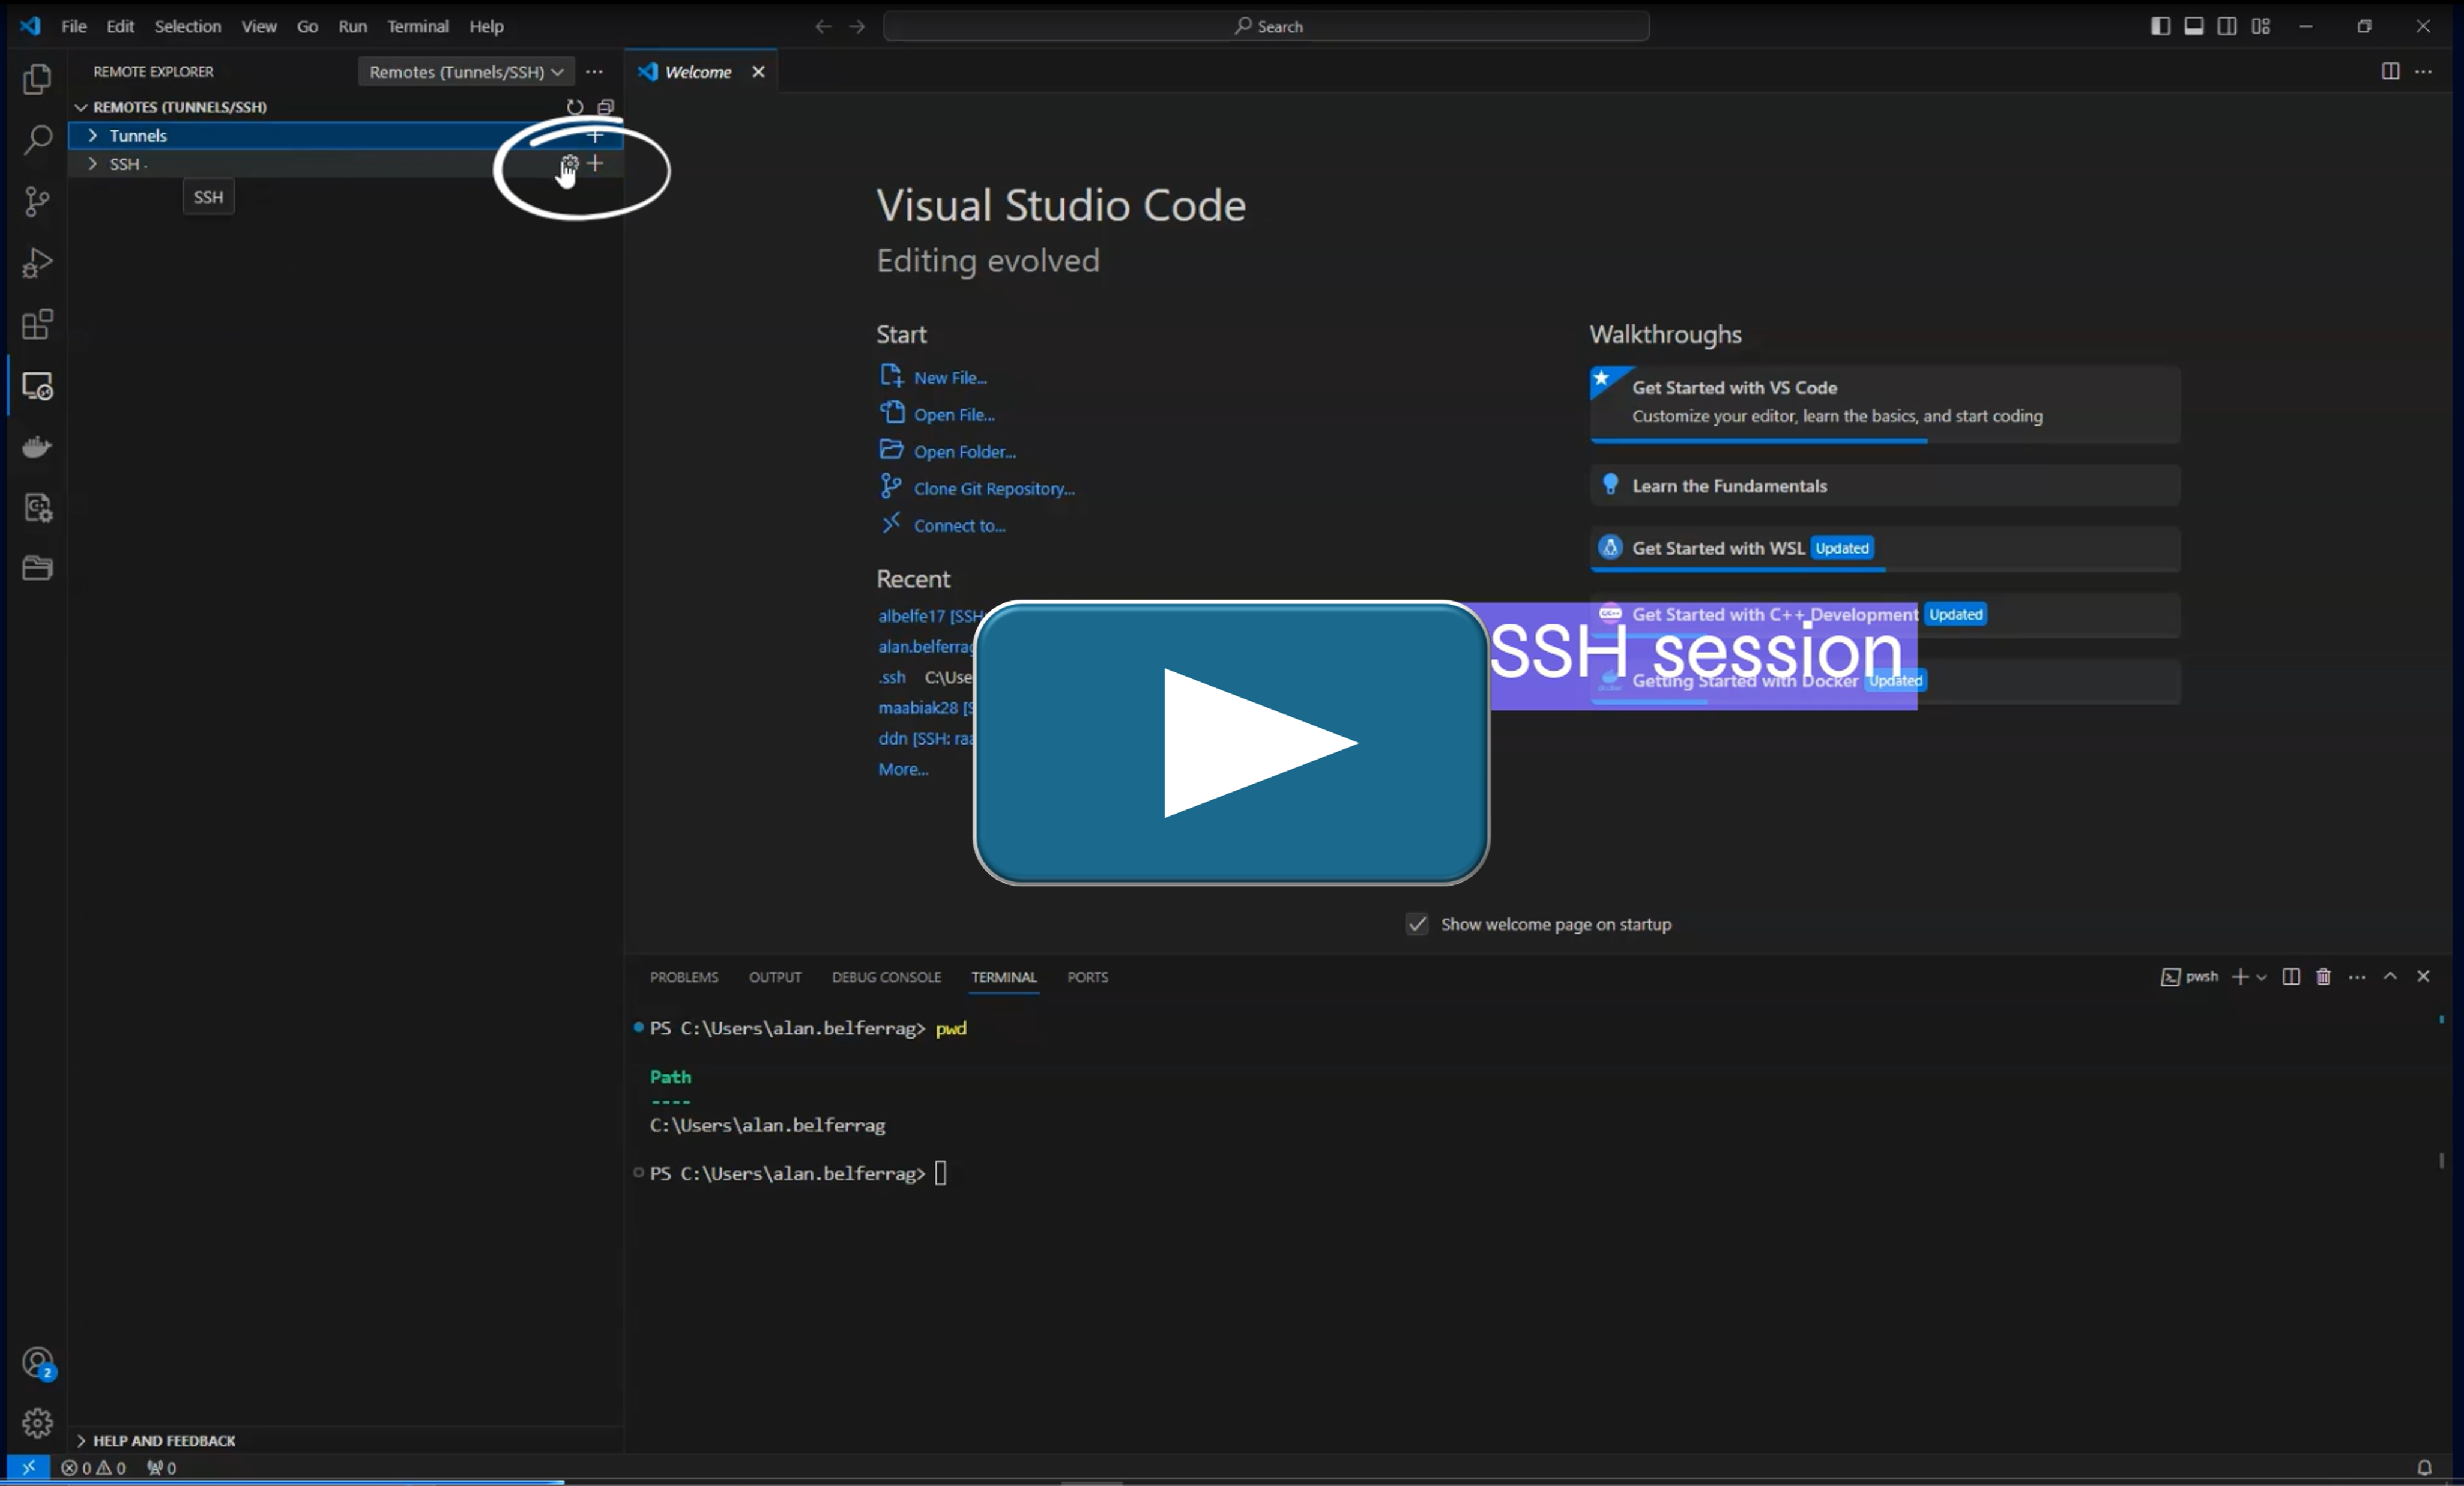2464x1486 pixels.
Task: Kill the terminal with trash icon
Action: 2323,977
